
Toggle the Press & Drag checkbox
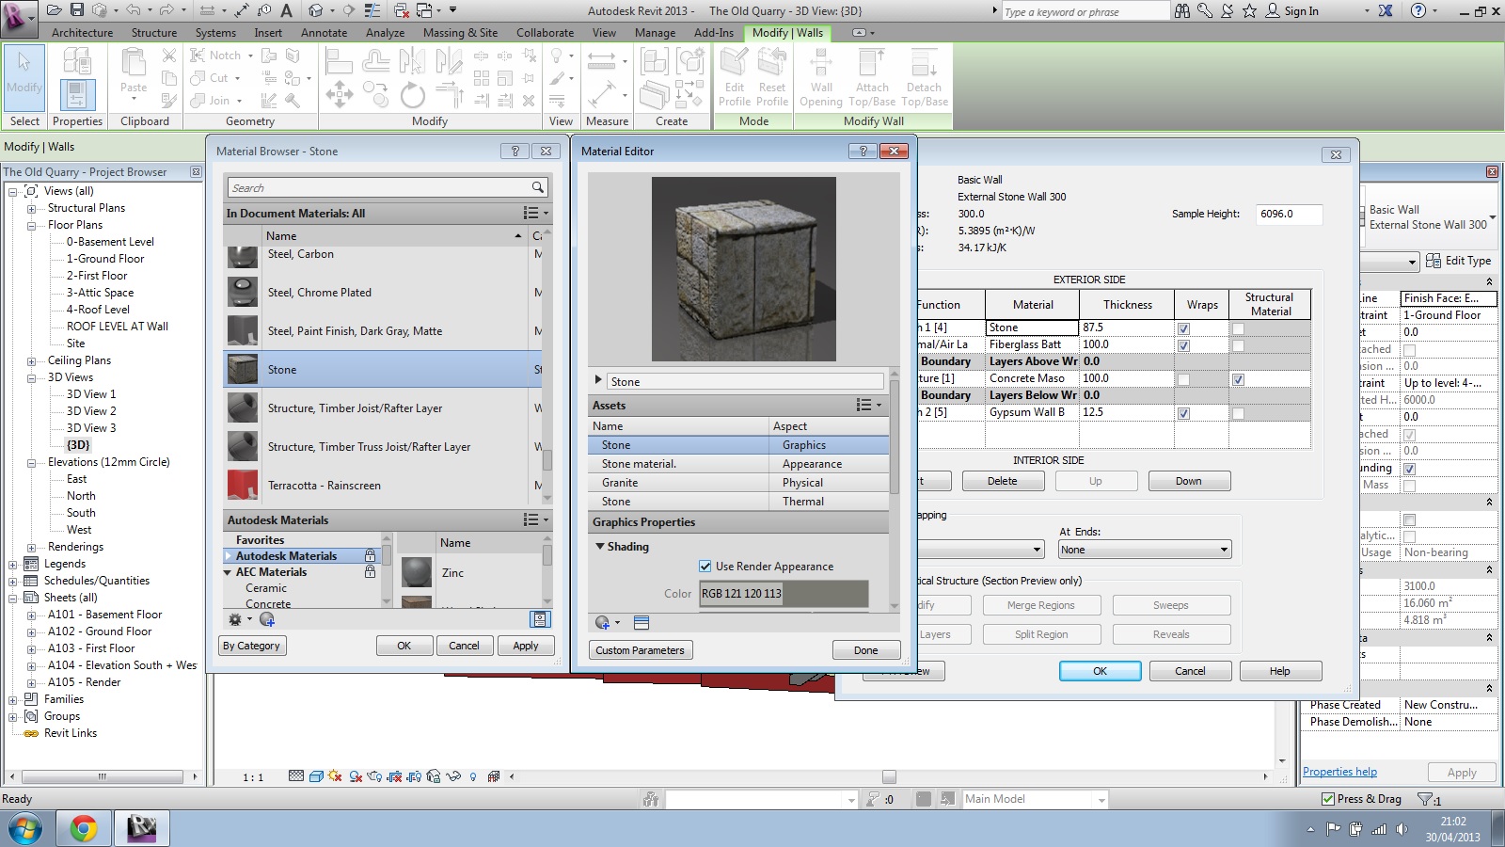tap(1328, 799)
